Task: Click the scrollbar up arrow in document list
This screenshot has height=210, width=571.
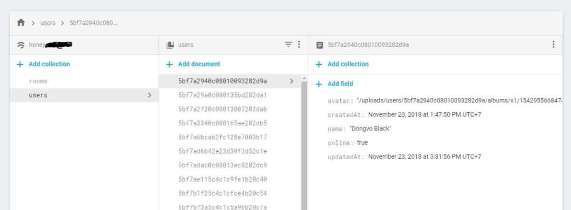Action: [x=304, y=78]
